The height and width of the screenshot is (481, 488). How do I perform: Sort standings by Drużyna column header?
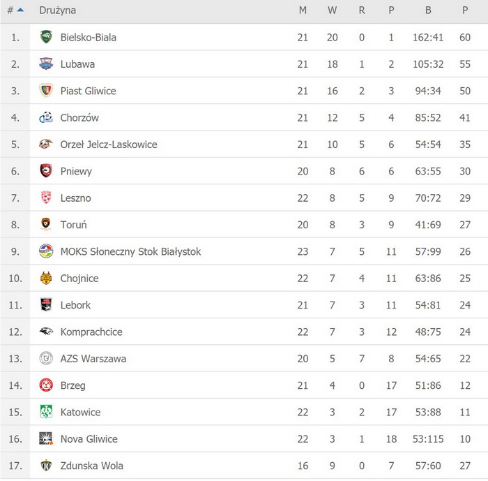(x=58, y=10)
